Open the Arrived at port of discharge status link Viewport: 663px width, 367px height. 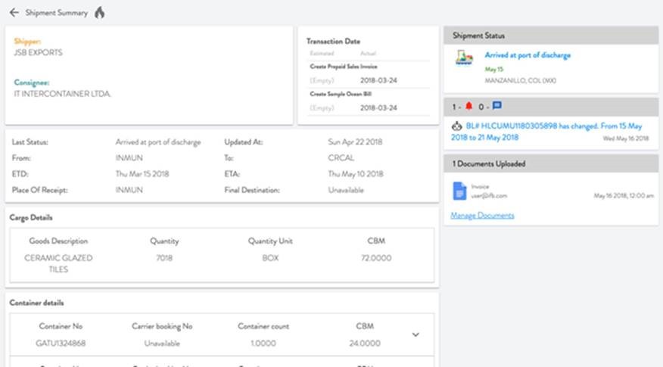tap(528, 55)
